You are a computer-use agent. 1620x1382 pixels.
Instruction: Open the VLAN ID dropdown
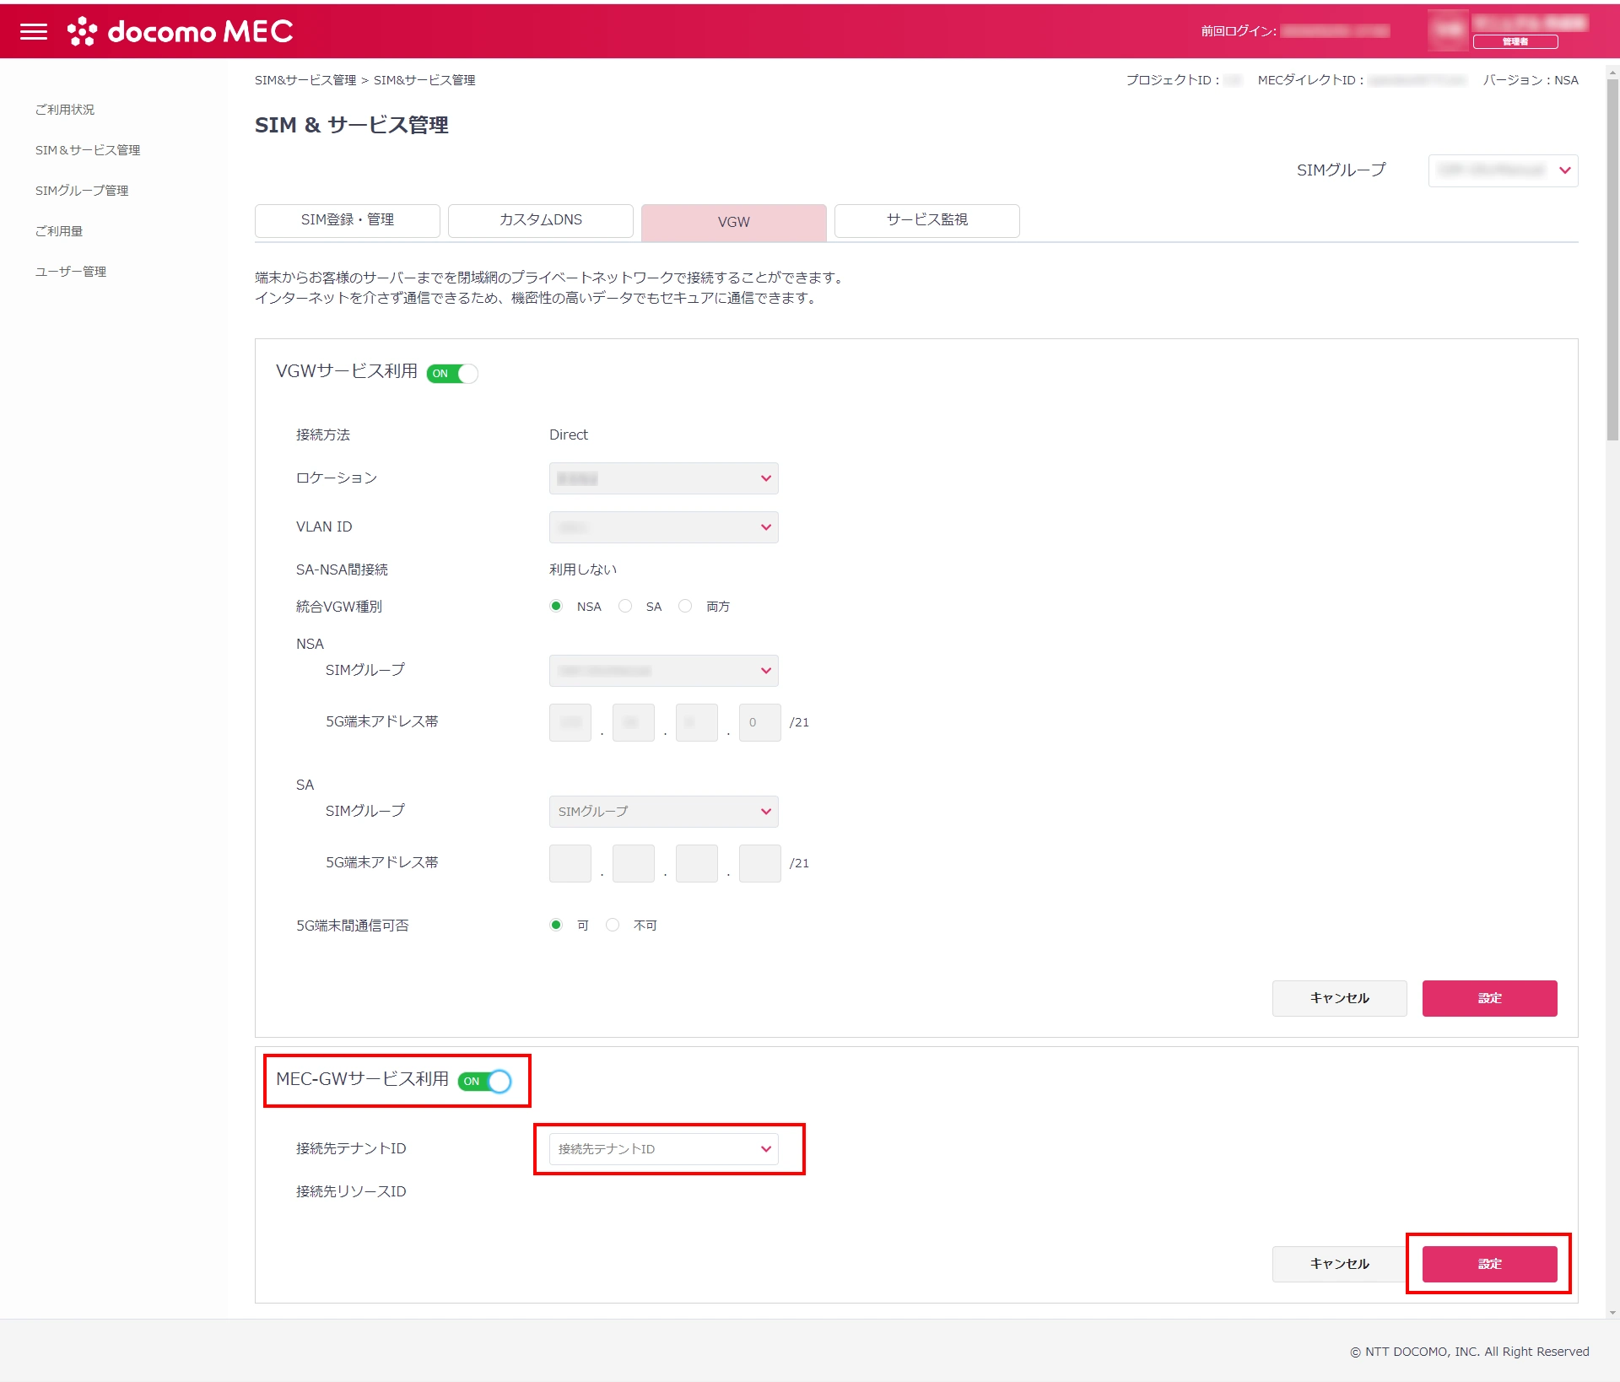click(x=663, y=527)
